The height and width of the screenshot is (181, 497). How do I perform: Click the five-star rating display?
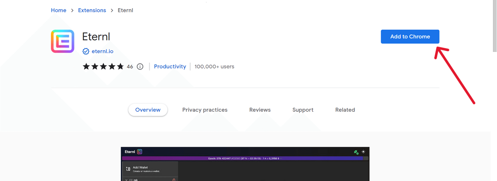pos(103,66)
